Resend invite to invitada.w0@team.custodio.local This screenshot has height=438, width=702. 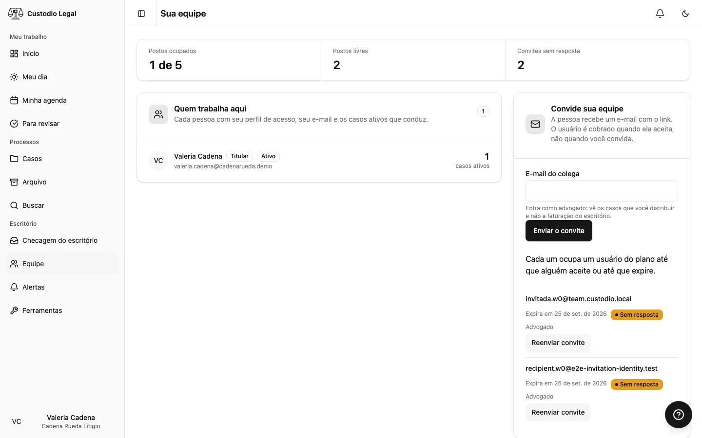click(x=558, y=343)
